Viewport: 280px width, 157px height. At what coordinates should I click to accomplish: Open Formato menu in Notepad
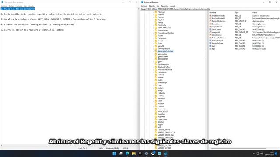[19, 6]
